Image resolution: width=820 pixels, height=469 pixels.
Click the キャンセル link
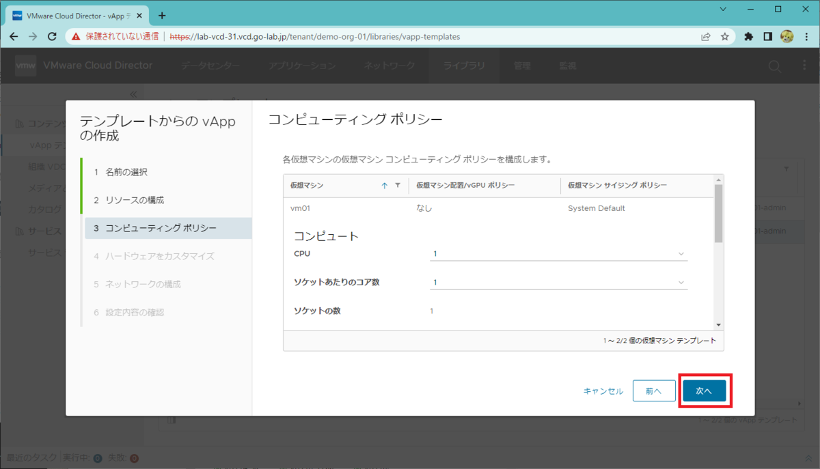coord(603,391)
